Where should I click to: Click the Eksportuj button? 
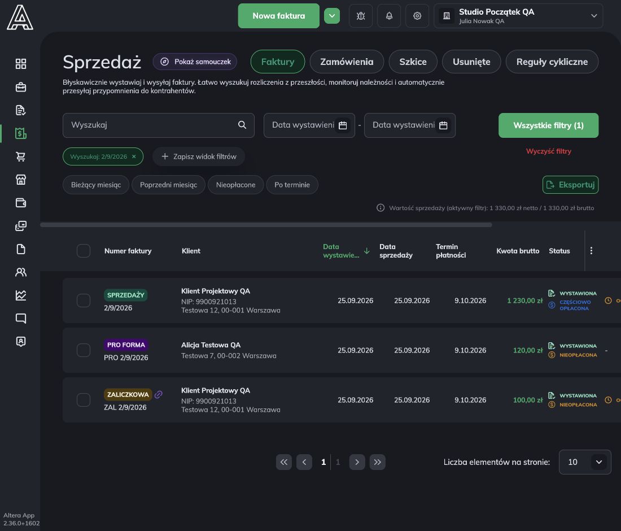coord(570,185)
